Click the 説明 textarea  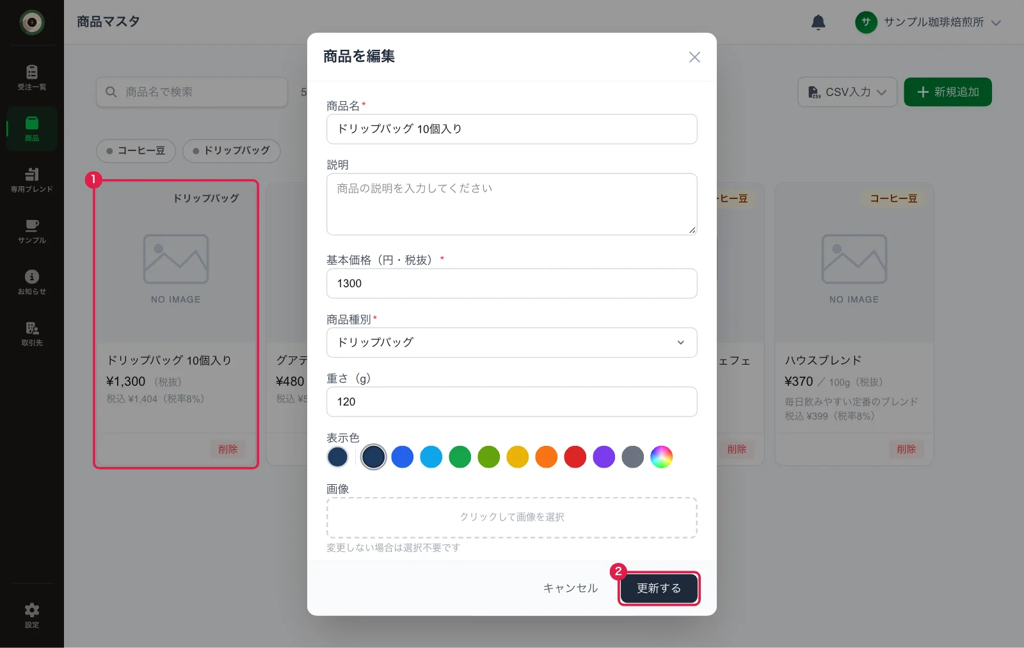pos(511,204)
